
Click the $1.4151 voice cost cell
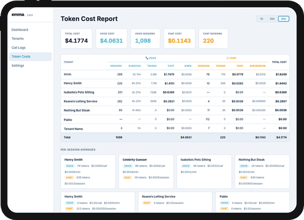point(169,83)
